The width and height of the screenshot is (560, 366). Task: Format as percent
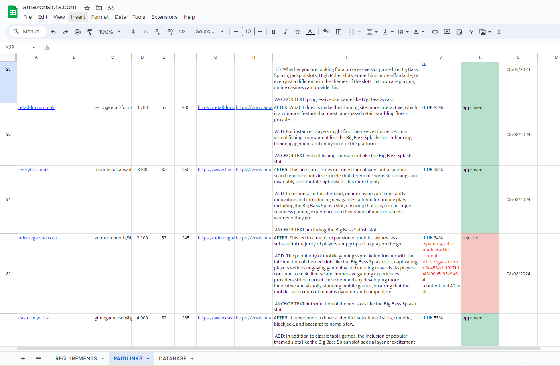[x=145, y=32]
